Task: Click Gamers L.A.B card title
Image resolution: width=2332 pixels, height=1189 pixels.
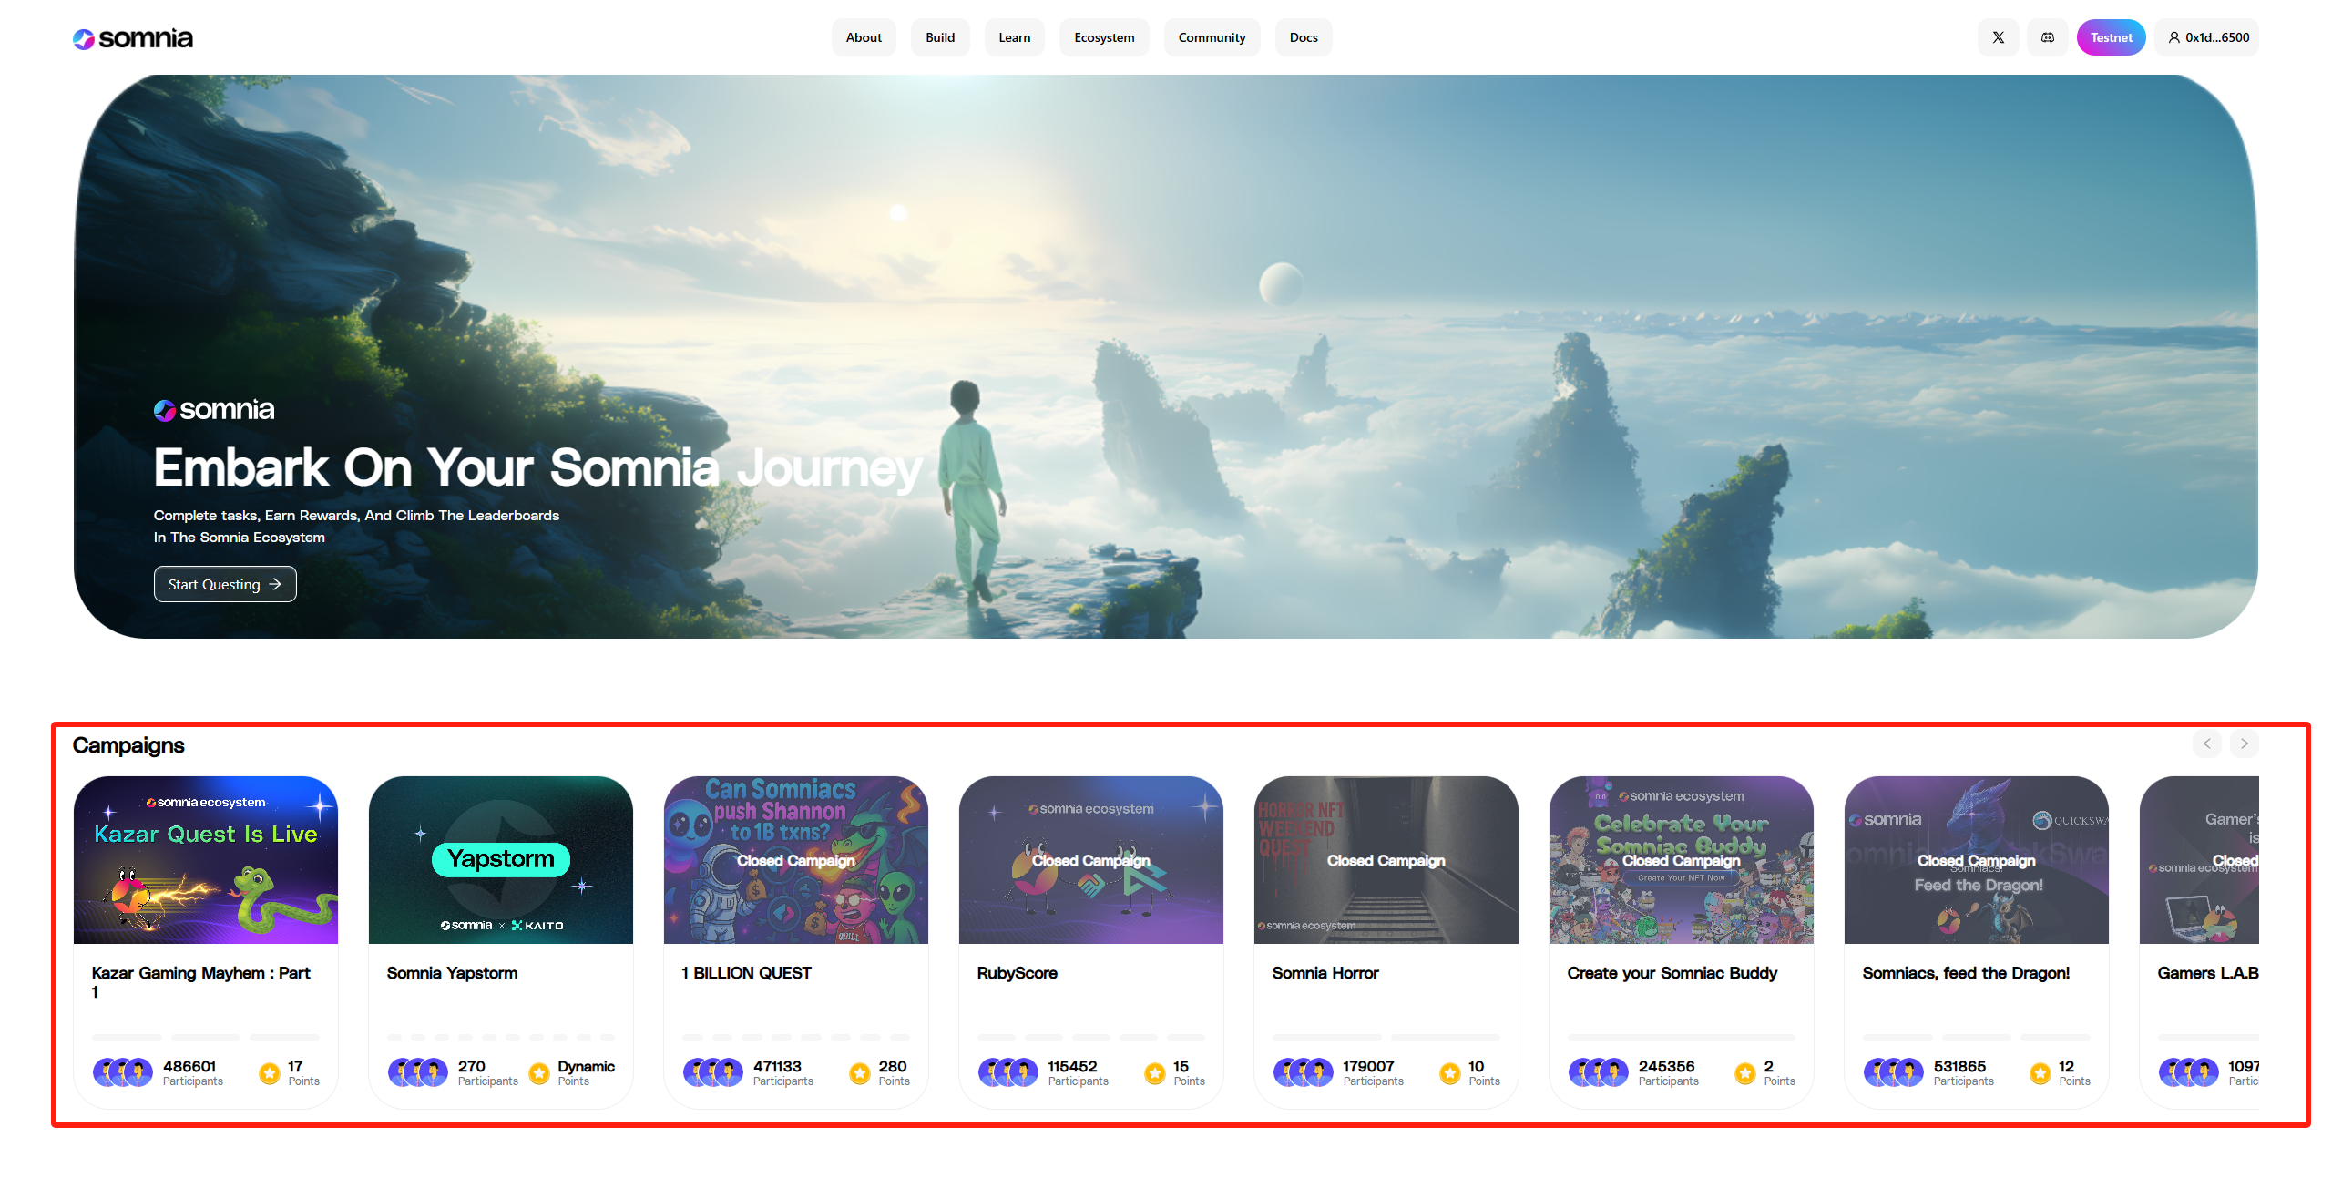Action: (x=2208, y=973)
